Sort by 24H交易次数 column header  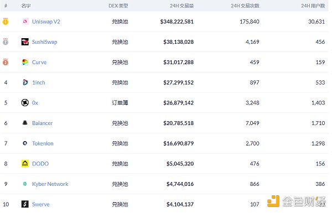(245, 6)
